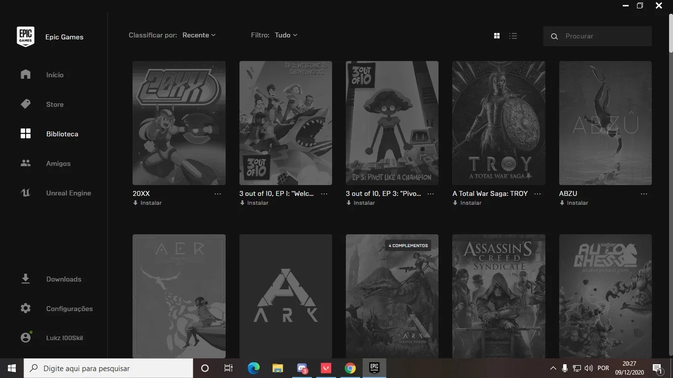Switch library to list view
This screenshot has width=673, height=378.
click(513, 36)
